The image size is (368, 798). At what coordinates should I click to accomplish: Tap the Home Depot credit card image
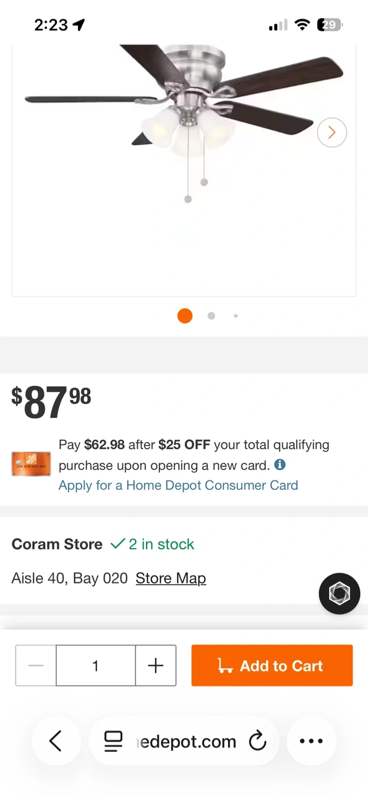31,464
